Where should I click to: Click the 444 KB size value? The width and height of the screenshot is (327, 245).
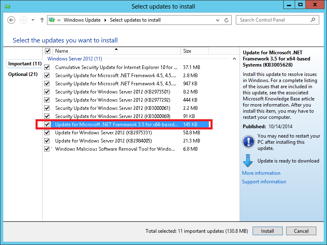(x=190, y=100)
